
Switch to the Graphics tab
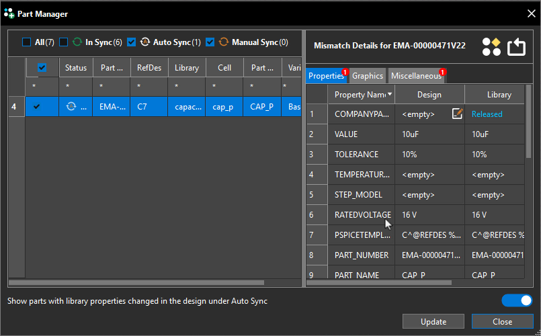click(x=368, y=75)
